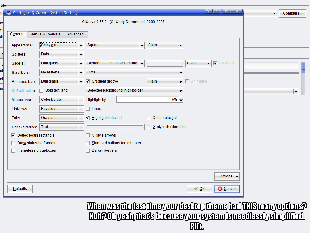Click the Defaults button
The height and width of the screenshot is (233, 310).
[x=20, y=189]
